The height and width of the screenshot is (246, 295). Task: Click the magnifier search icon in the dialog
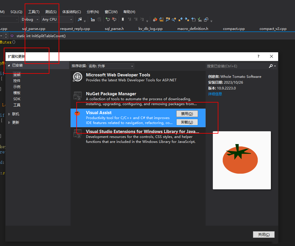coord(271,66)
